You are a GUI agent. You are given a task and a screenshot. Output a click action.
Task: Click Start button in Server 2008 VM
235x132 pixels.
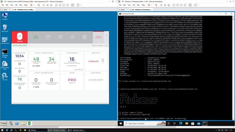point(3,123)
